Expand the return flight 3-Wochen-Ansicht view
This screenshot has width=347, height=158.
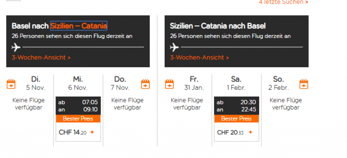click(x=200, y=57)
